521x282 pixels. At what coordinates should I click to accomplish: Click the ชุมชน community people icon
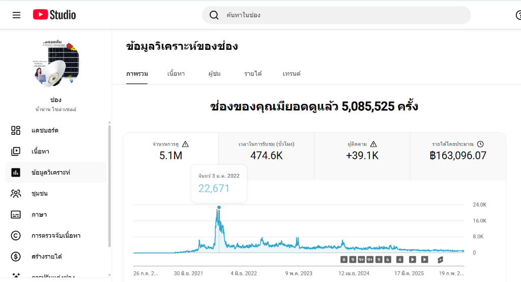[x=16, y=193]
